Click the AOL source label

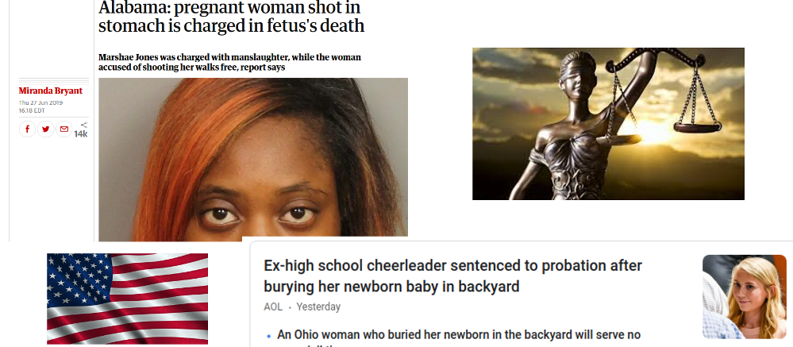[x=273, y=307]
